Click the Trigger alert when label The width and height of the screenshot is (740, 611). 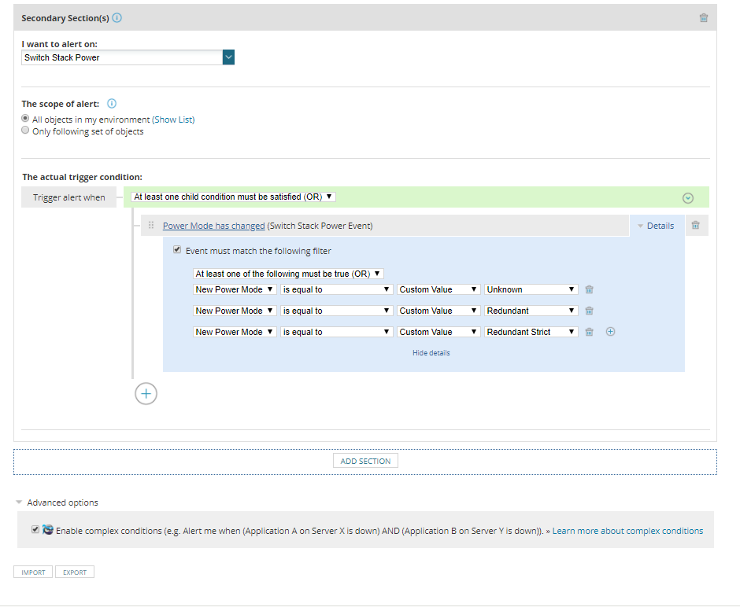[69, 197]
